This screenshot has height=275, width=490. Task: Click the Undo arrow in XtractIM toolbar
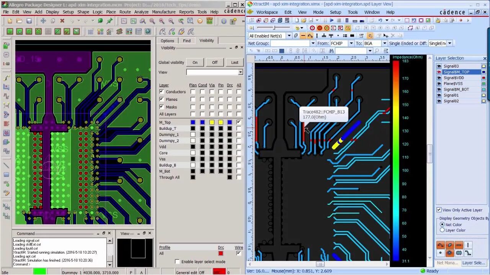click(x=380, y=20)
